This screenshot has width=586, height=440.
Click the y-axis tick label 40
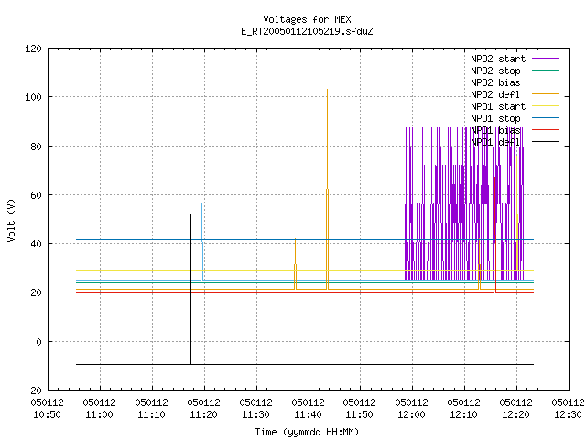(36, 244)
